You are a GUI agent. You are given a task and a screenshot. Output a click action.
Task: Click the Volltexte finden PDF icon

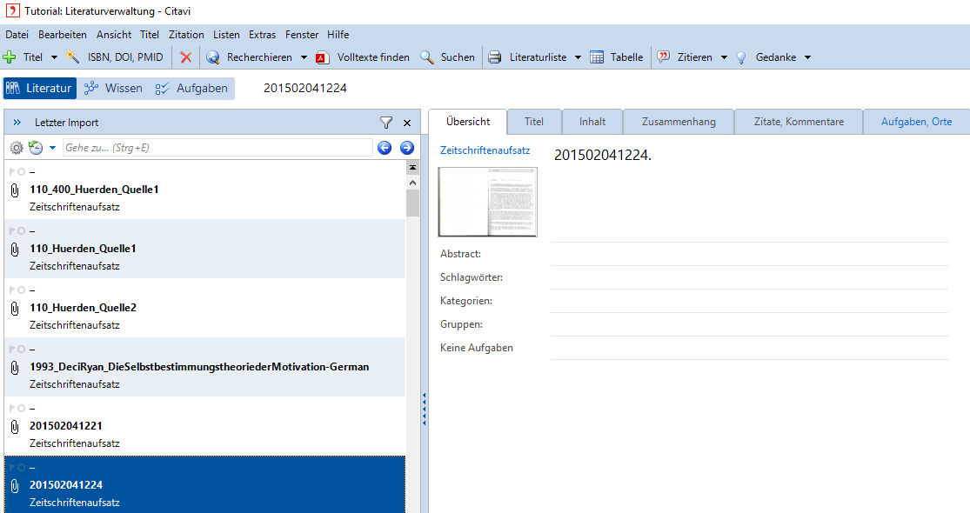323,57
